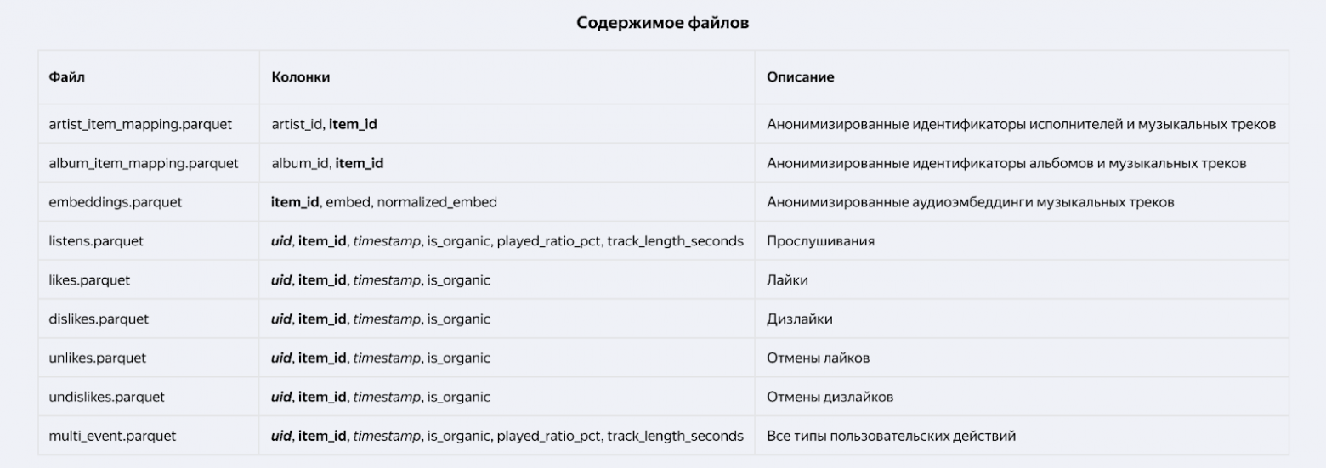Click 'Все типы пользовательских действий' description
This screenshot has width=1326, height=468.
pos(891,436)
